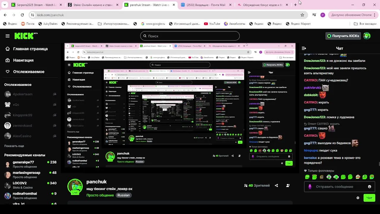380x214 pixels.
Task: Open Просто общение category link under panchuk
Action: tap(100, 195)
